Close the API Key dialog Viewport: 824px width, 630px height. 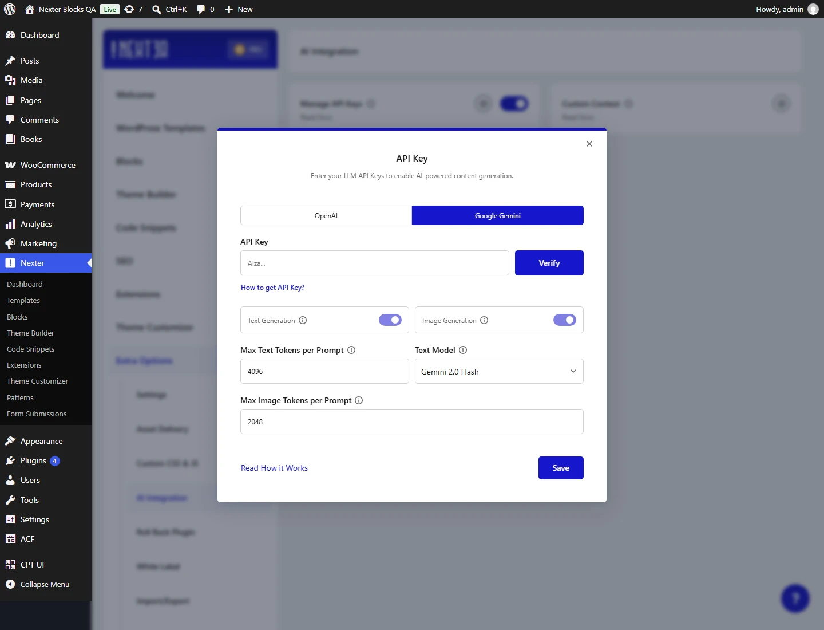coord(589,144)
